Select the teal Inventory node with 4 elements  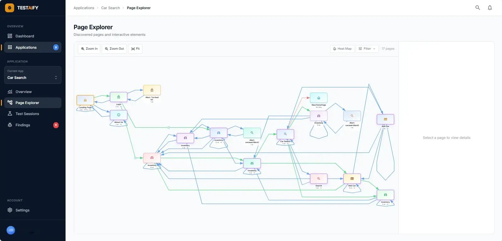coord(252,163)
